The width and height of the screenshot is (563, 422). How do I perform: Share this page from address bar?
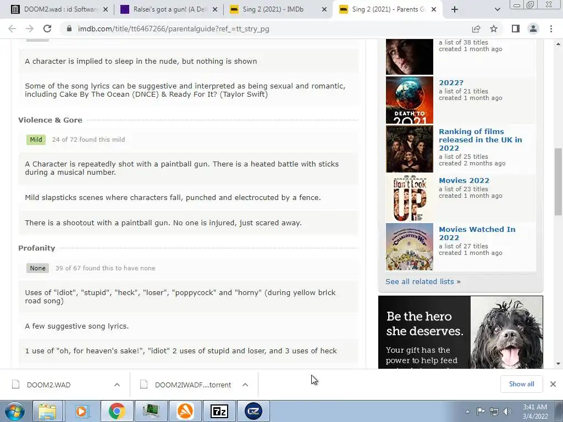476,29
